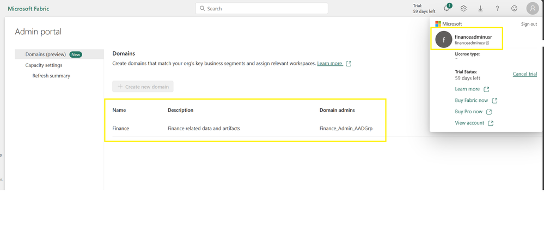Image resolution: width=544 pixels, height=226 pixels.
Task: Open the notifications bell icon
Action: pyautogui.click(x=447, y=8)
